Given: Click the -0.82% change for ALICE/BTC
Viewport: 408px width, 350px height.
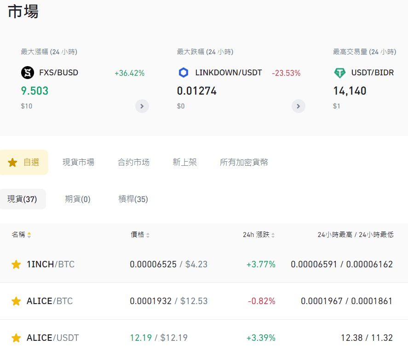Looking at the screenshot, I should pos(262,301).
